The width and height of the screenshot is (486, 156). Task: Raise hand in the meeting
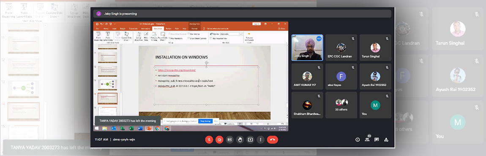point(240,140)
